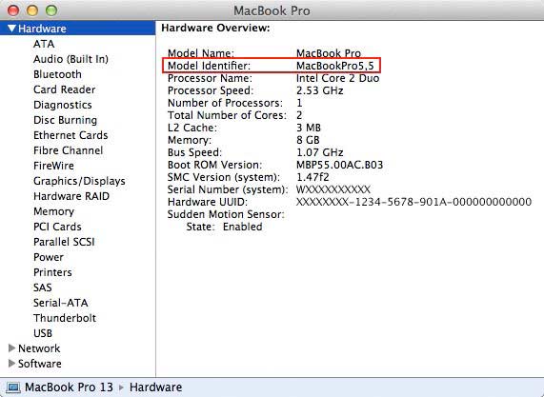544x397 pixels.
Task: Open the USB entry
Action: pos(43,333)
